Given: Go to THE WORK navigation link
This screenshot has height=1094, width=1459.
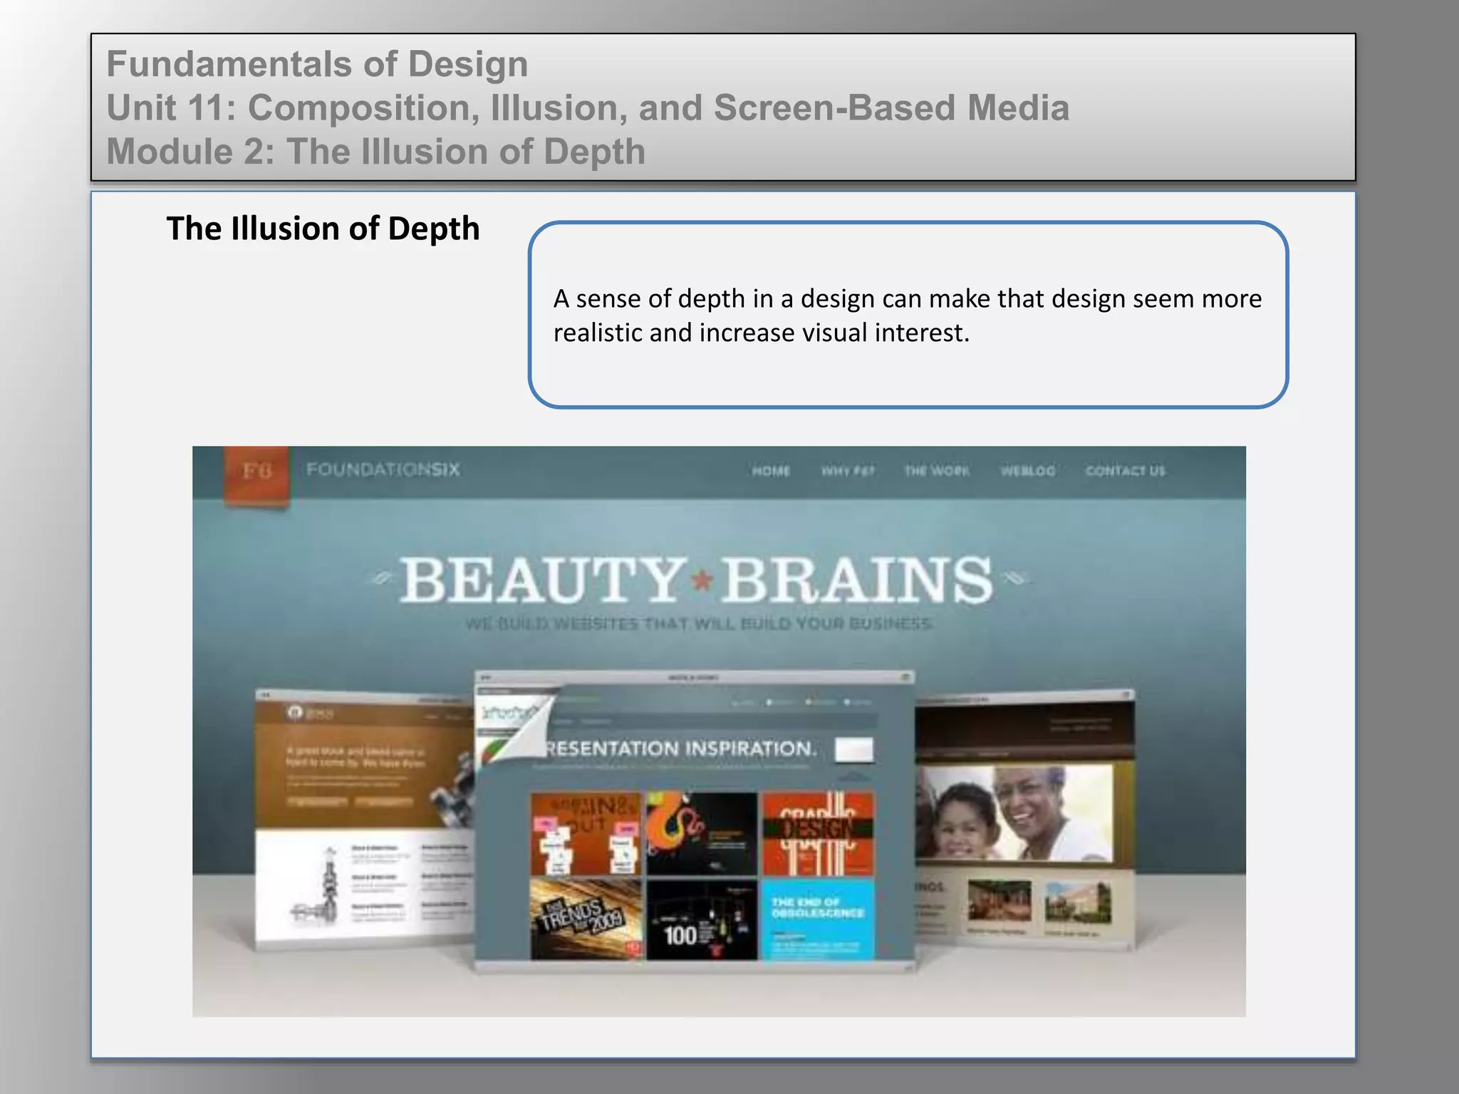Looking at the screenshot, I should pos(936,471).
